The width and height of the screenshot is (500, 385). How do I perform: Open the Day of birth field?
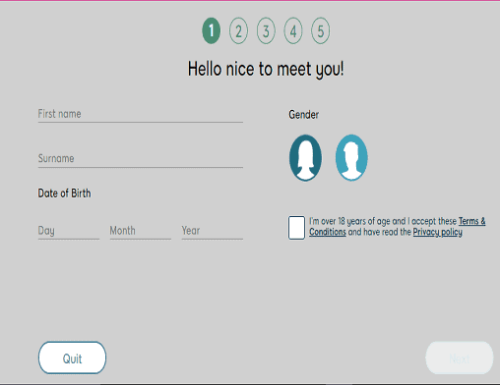pos(69,231)
